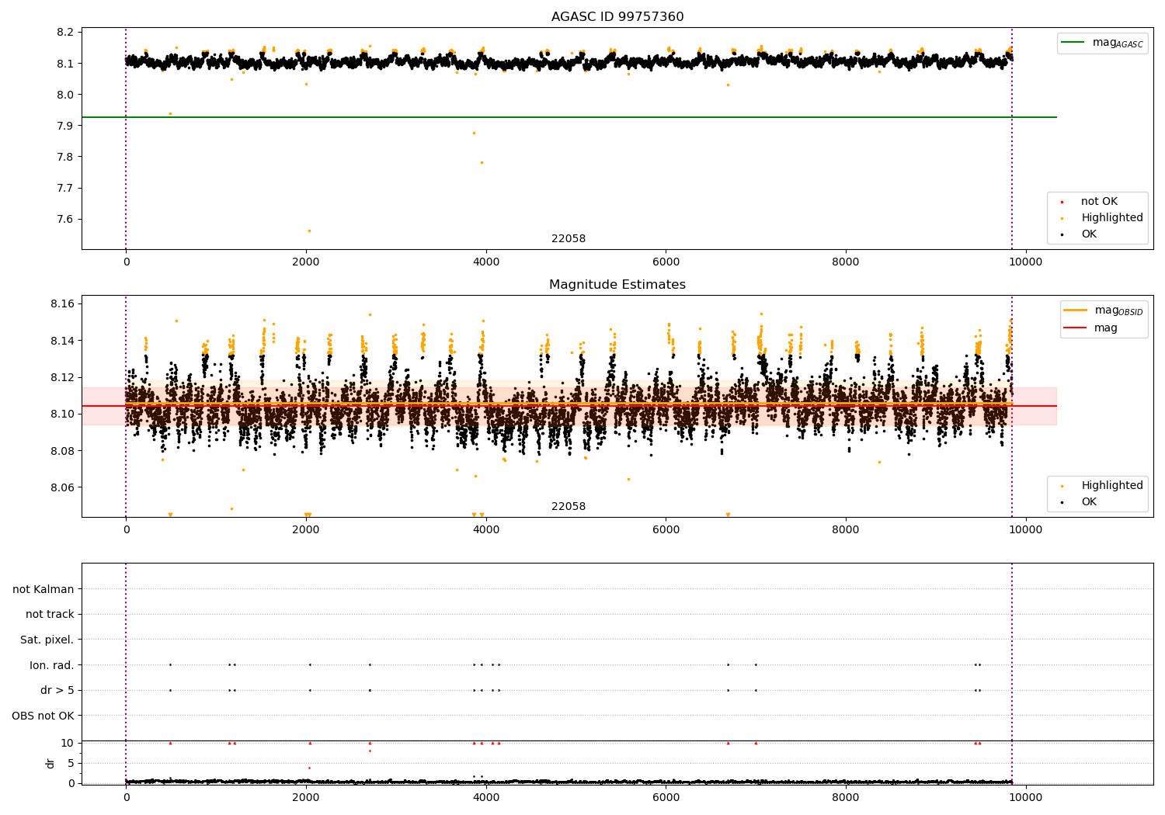Click red line sample beside 'mag' legend entry
Viewport: 1165px width, 815px height.
1076,328
